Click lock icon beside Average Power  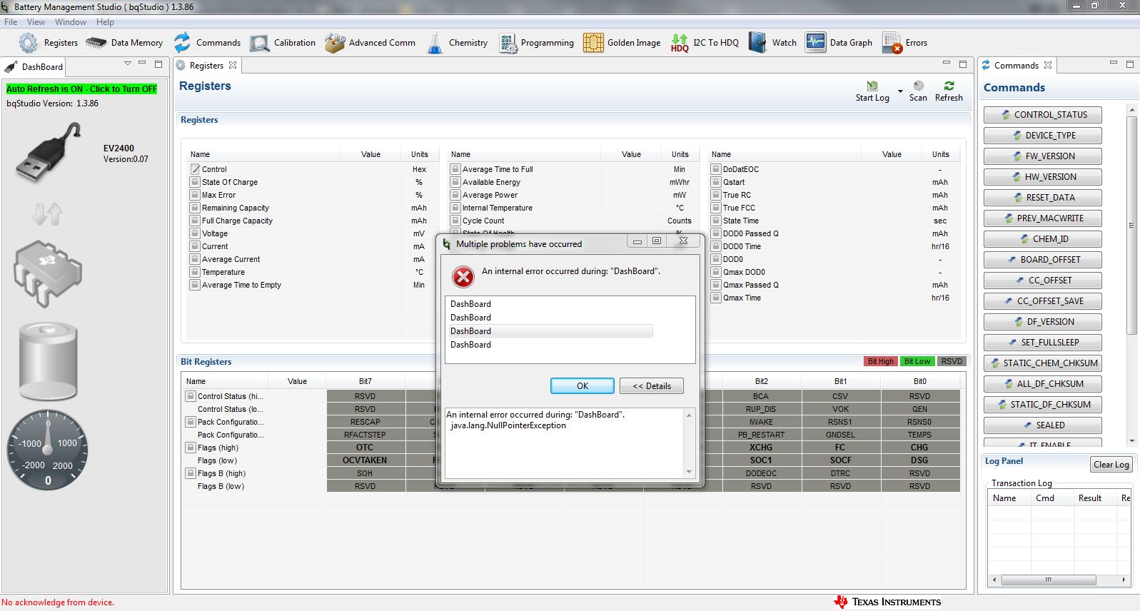point(455,195)
